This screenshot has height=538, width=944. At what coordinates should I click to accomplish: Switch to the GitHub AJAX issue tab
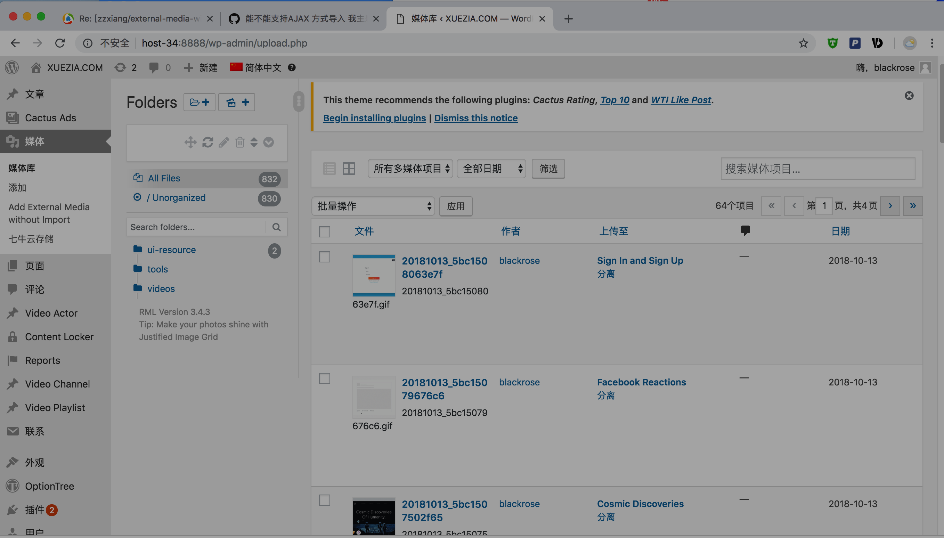click(x=303, y=18)
